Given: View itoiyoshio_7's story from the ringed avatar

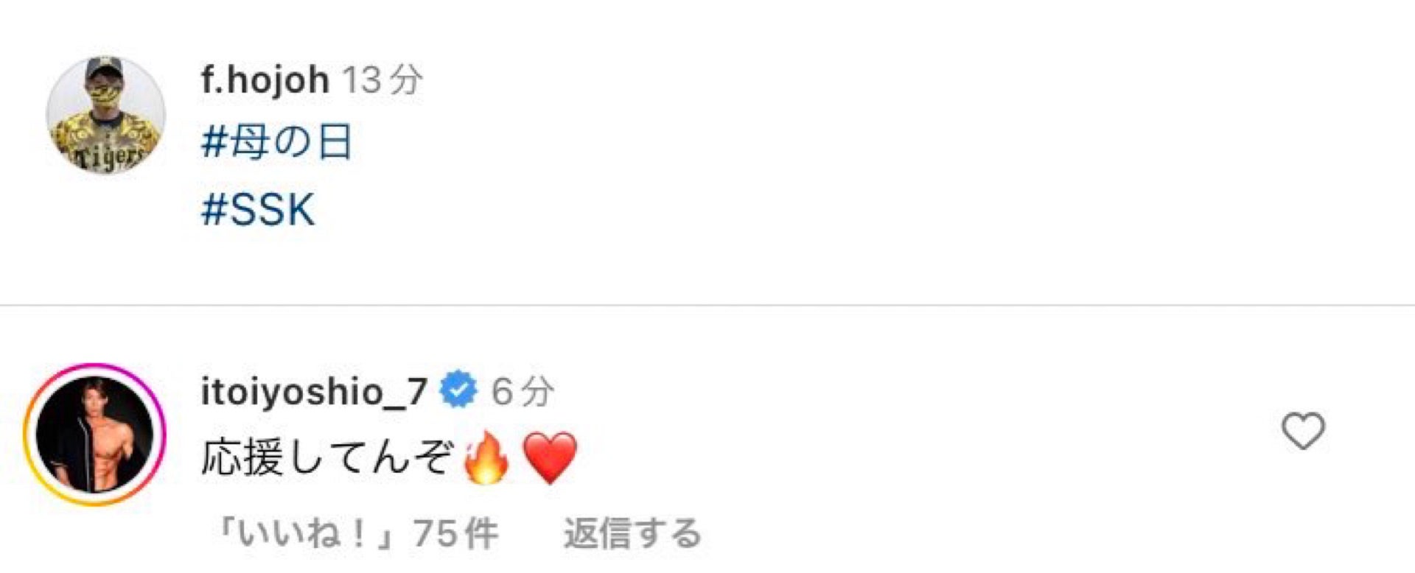Looking at the screenshot, I should click(x=94, y=435).
